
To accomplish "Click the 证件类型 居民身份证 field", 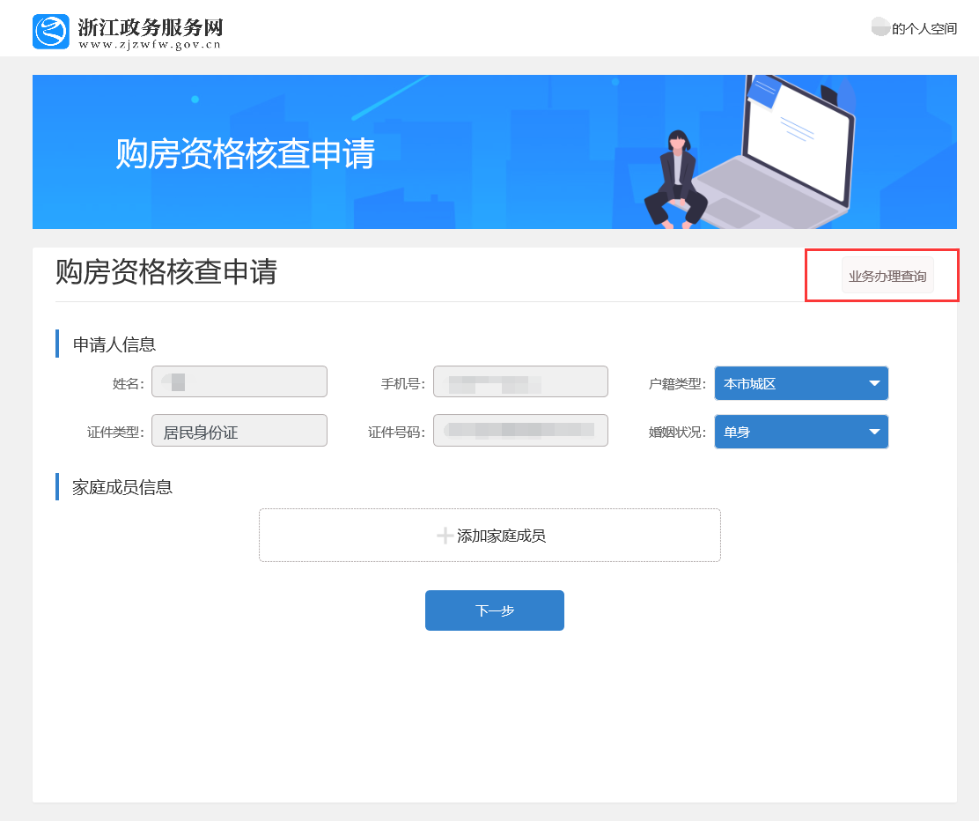I will [239, 431].
